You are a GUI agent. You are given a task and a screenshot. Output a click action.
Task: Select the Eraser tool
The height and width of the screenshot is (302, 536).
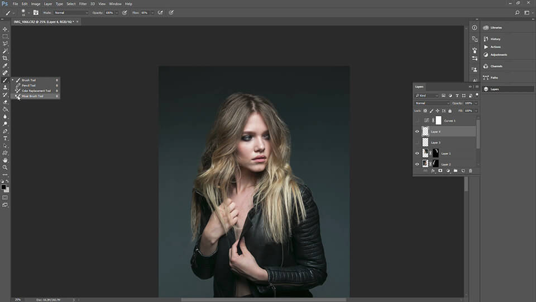(5, 102)
